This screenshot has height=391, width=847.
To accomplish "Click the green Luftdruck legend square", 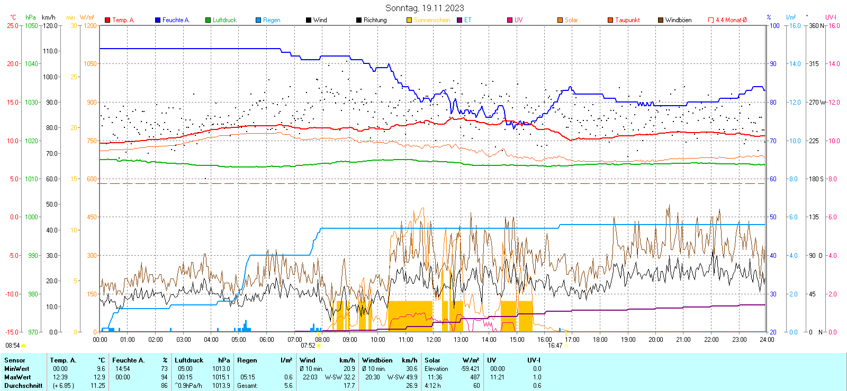I will click(x=208, y=20).
